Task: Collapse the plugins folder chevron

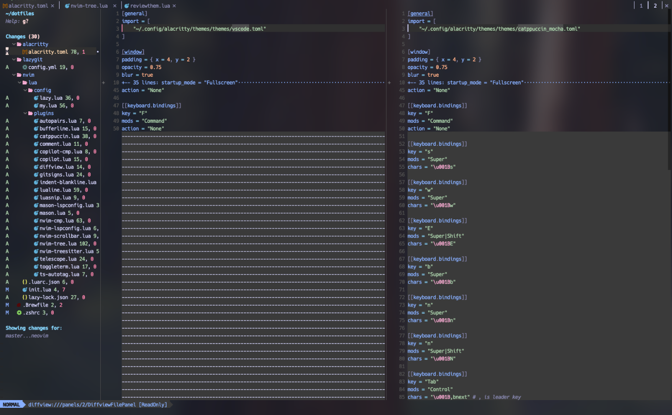Action: pos(25,113)
